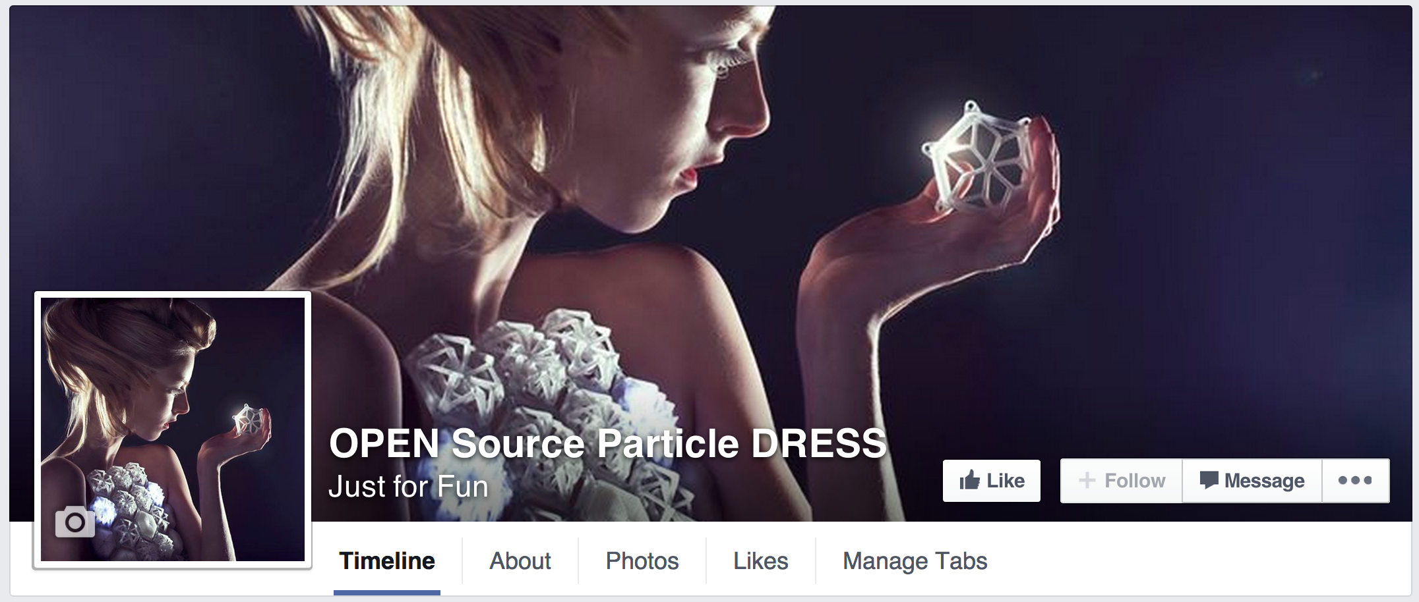
Task: View the Likes tab
Action: tap(761, 561)
